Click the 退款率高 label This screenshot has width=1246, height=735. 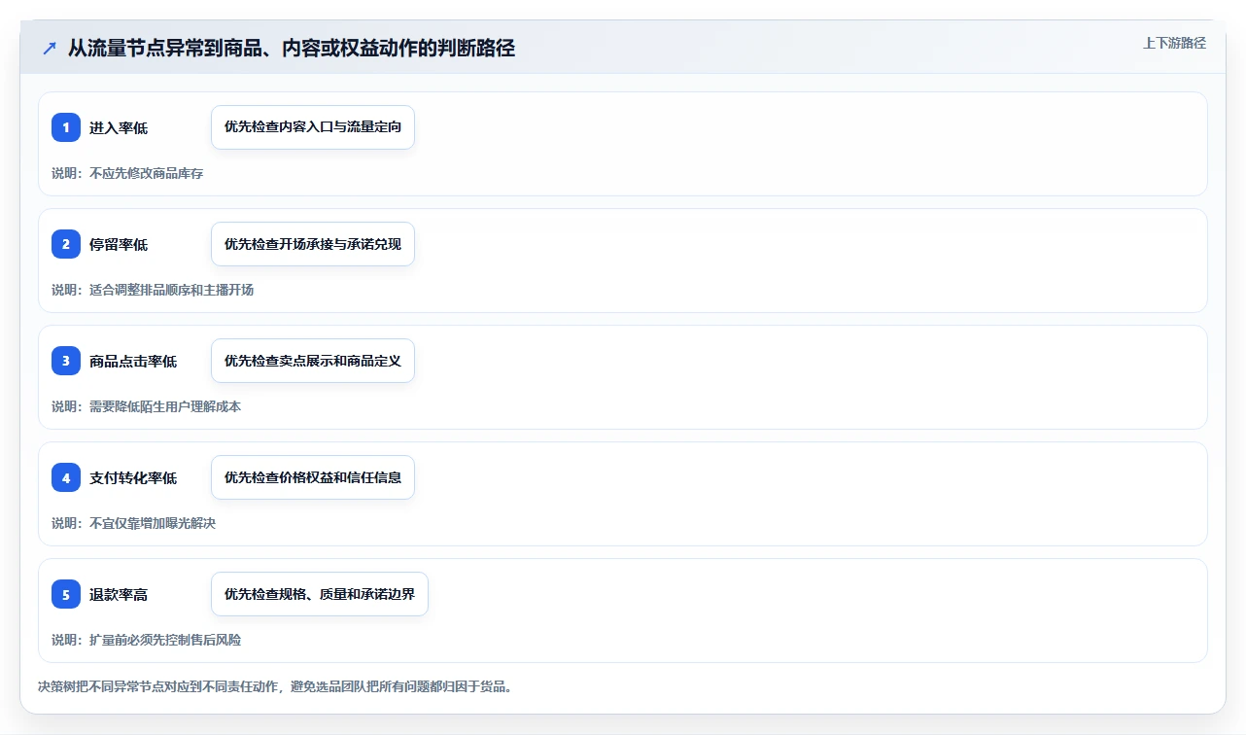pos(119,594)
